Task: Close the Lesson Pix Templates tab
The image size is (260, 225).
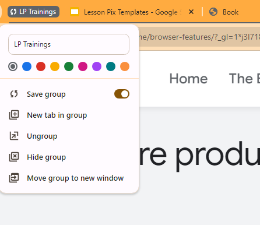Action: [191, 12]
